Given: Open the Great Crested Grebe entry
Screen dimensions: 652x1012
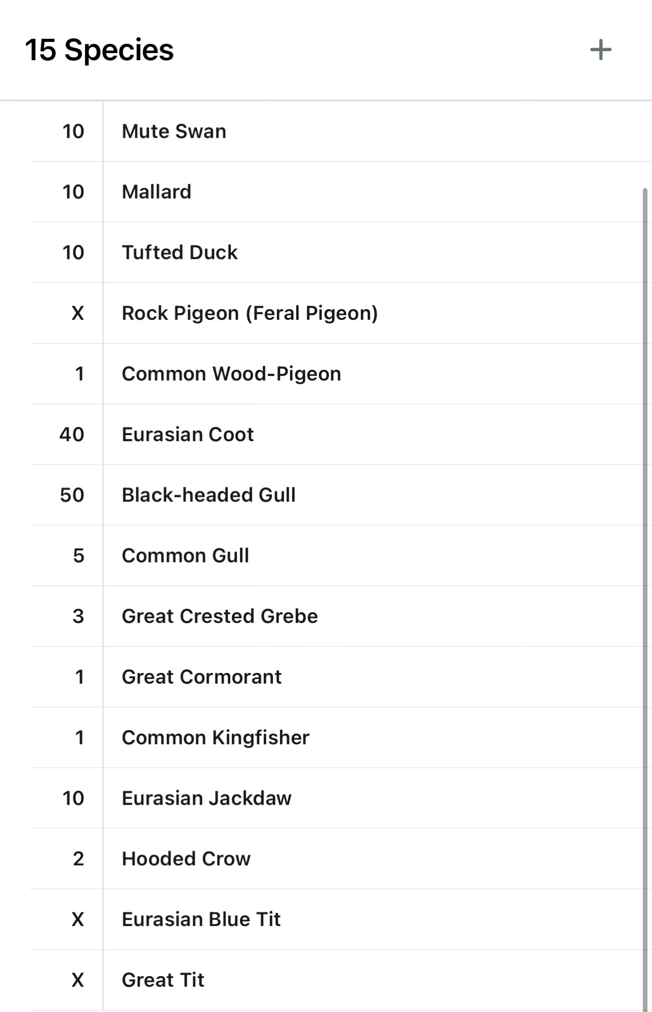Looking at the screenshot, I should click(x=220, y=616).
